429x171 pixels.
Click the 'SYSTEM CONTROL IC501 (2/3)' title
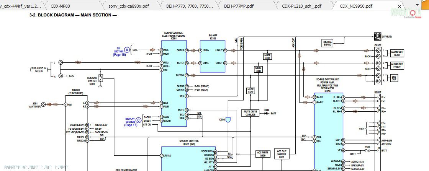tap(189, 142)
